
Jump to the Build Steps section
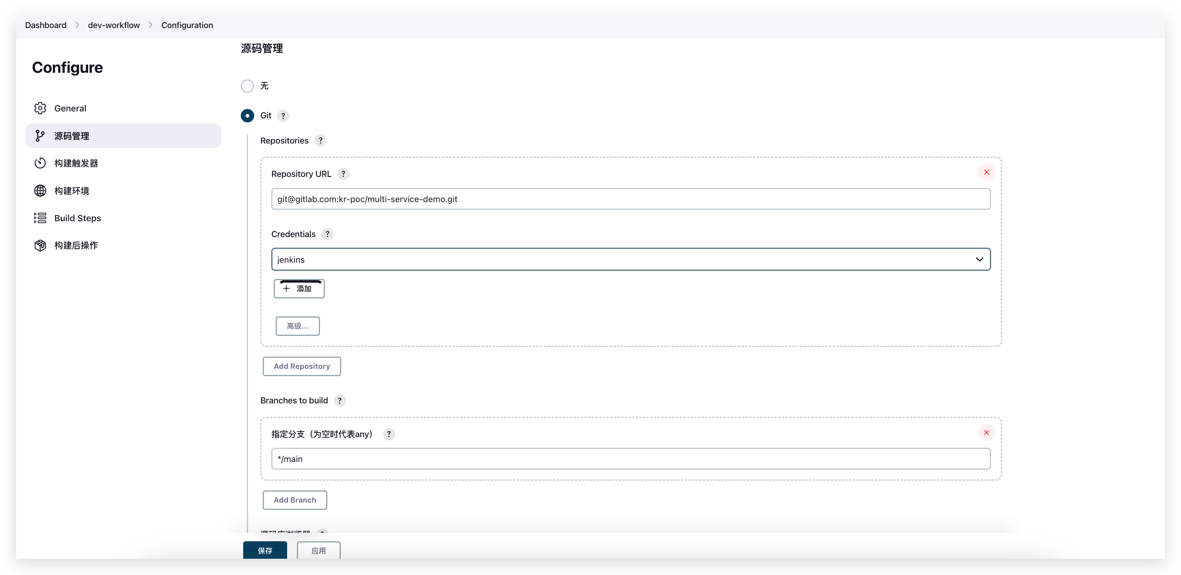pyautogui.click(x=123, y=218)
